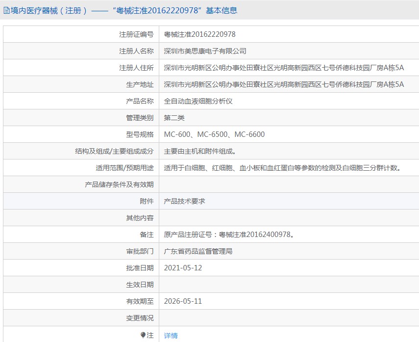Click the 生效日期 row label
The image size is (419, 342).
click(x=140, y=285)
